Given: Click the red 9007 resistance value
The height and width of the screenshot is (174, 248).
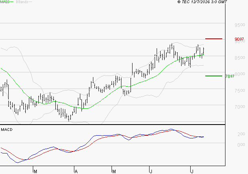Looking at the screenshot, I should [239, 39].
